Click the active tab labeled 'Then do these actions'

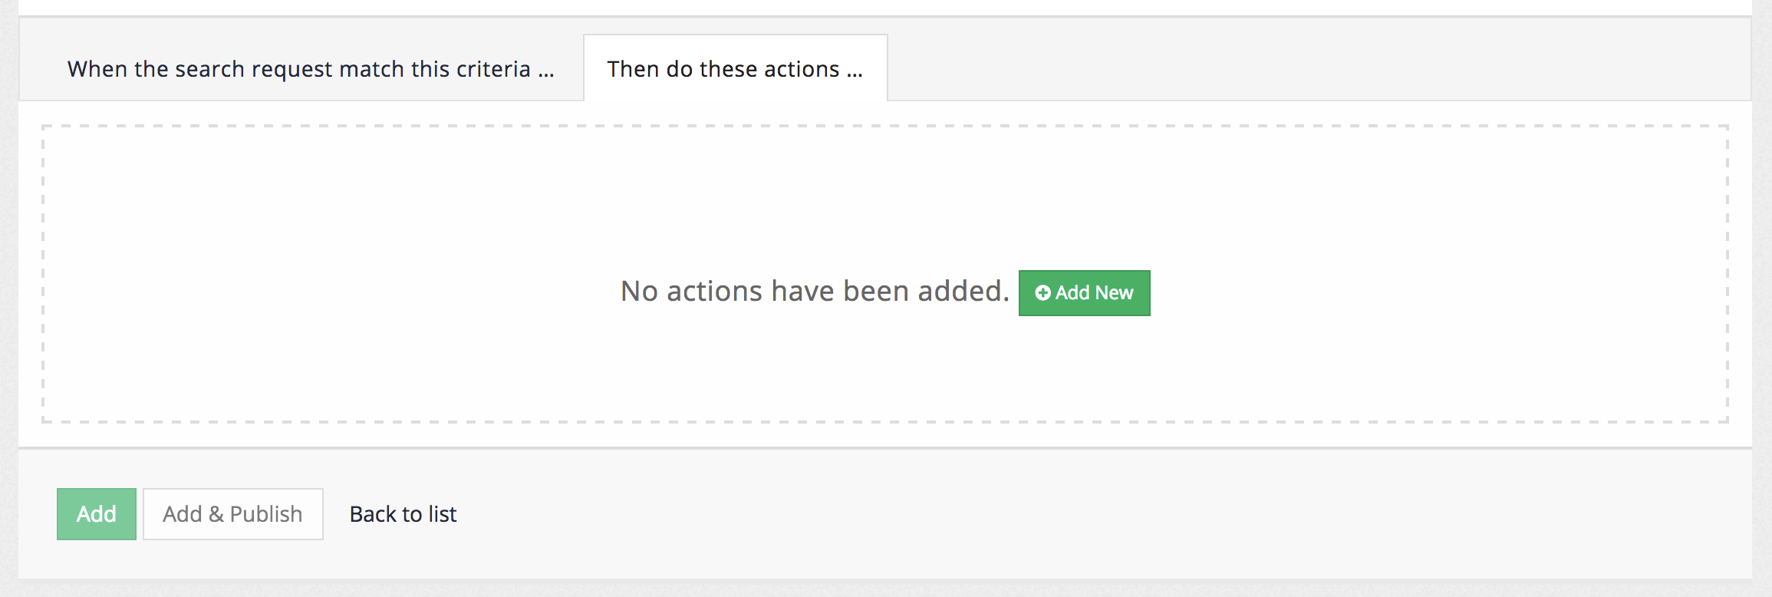pyautogui.click(x=734, y=68)
